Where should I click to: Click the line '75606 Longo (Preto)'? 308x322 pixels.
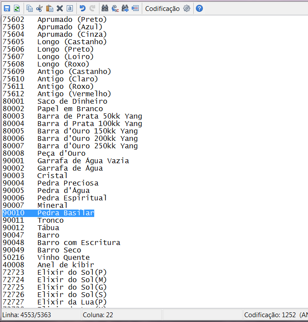[48, 49]
